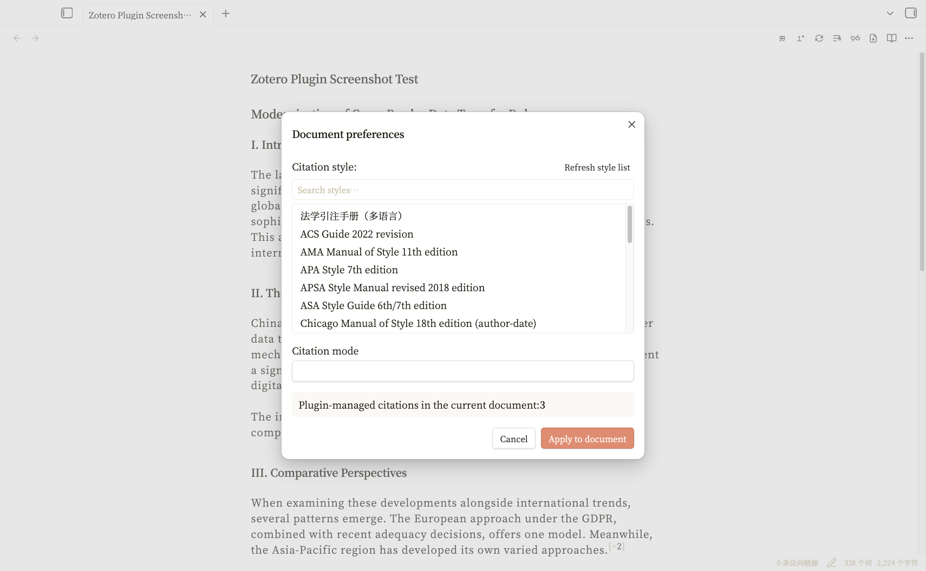Open the more options ellipsis menu
The width and height of the screenshot is (926, 571).
pos(909,38)
